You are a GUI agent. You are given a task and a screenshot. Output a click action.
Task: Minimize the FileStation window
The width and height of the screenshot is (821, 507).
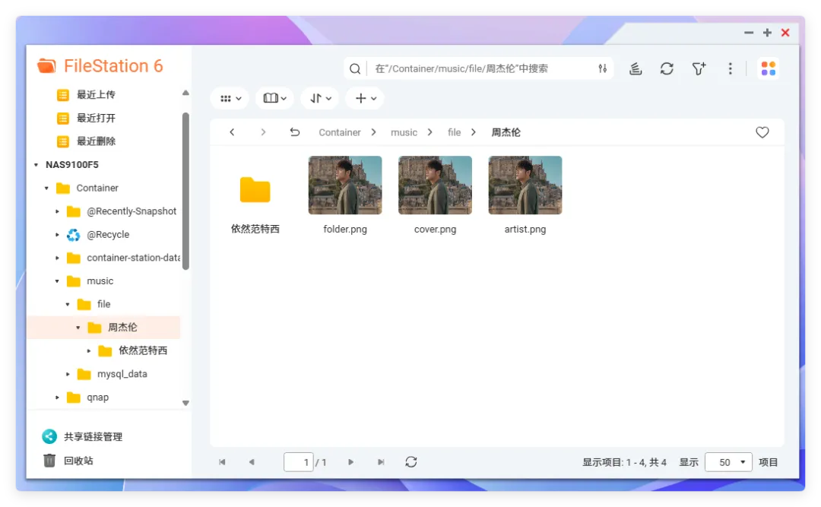point(749,33)
